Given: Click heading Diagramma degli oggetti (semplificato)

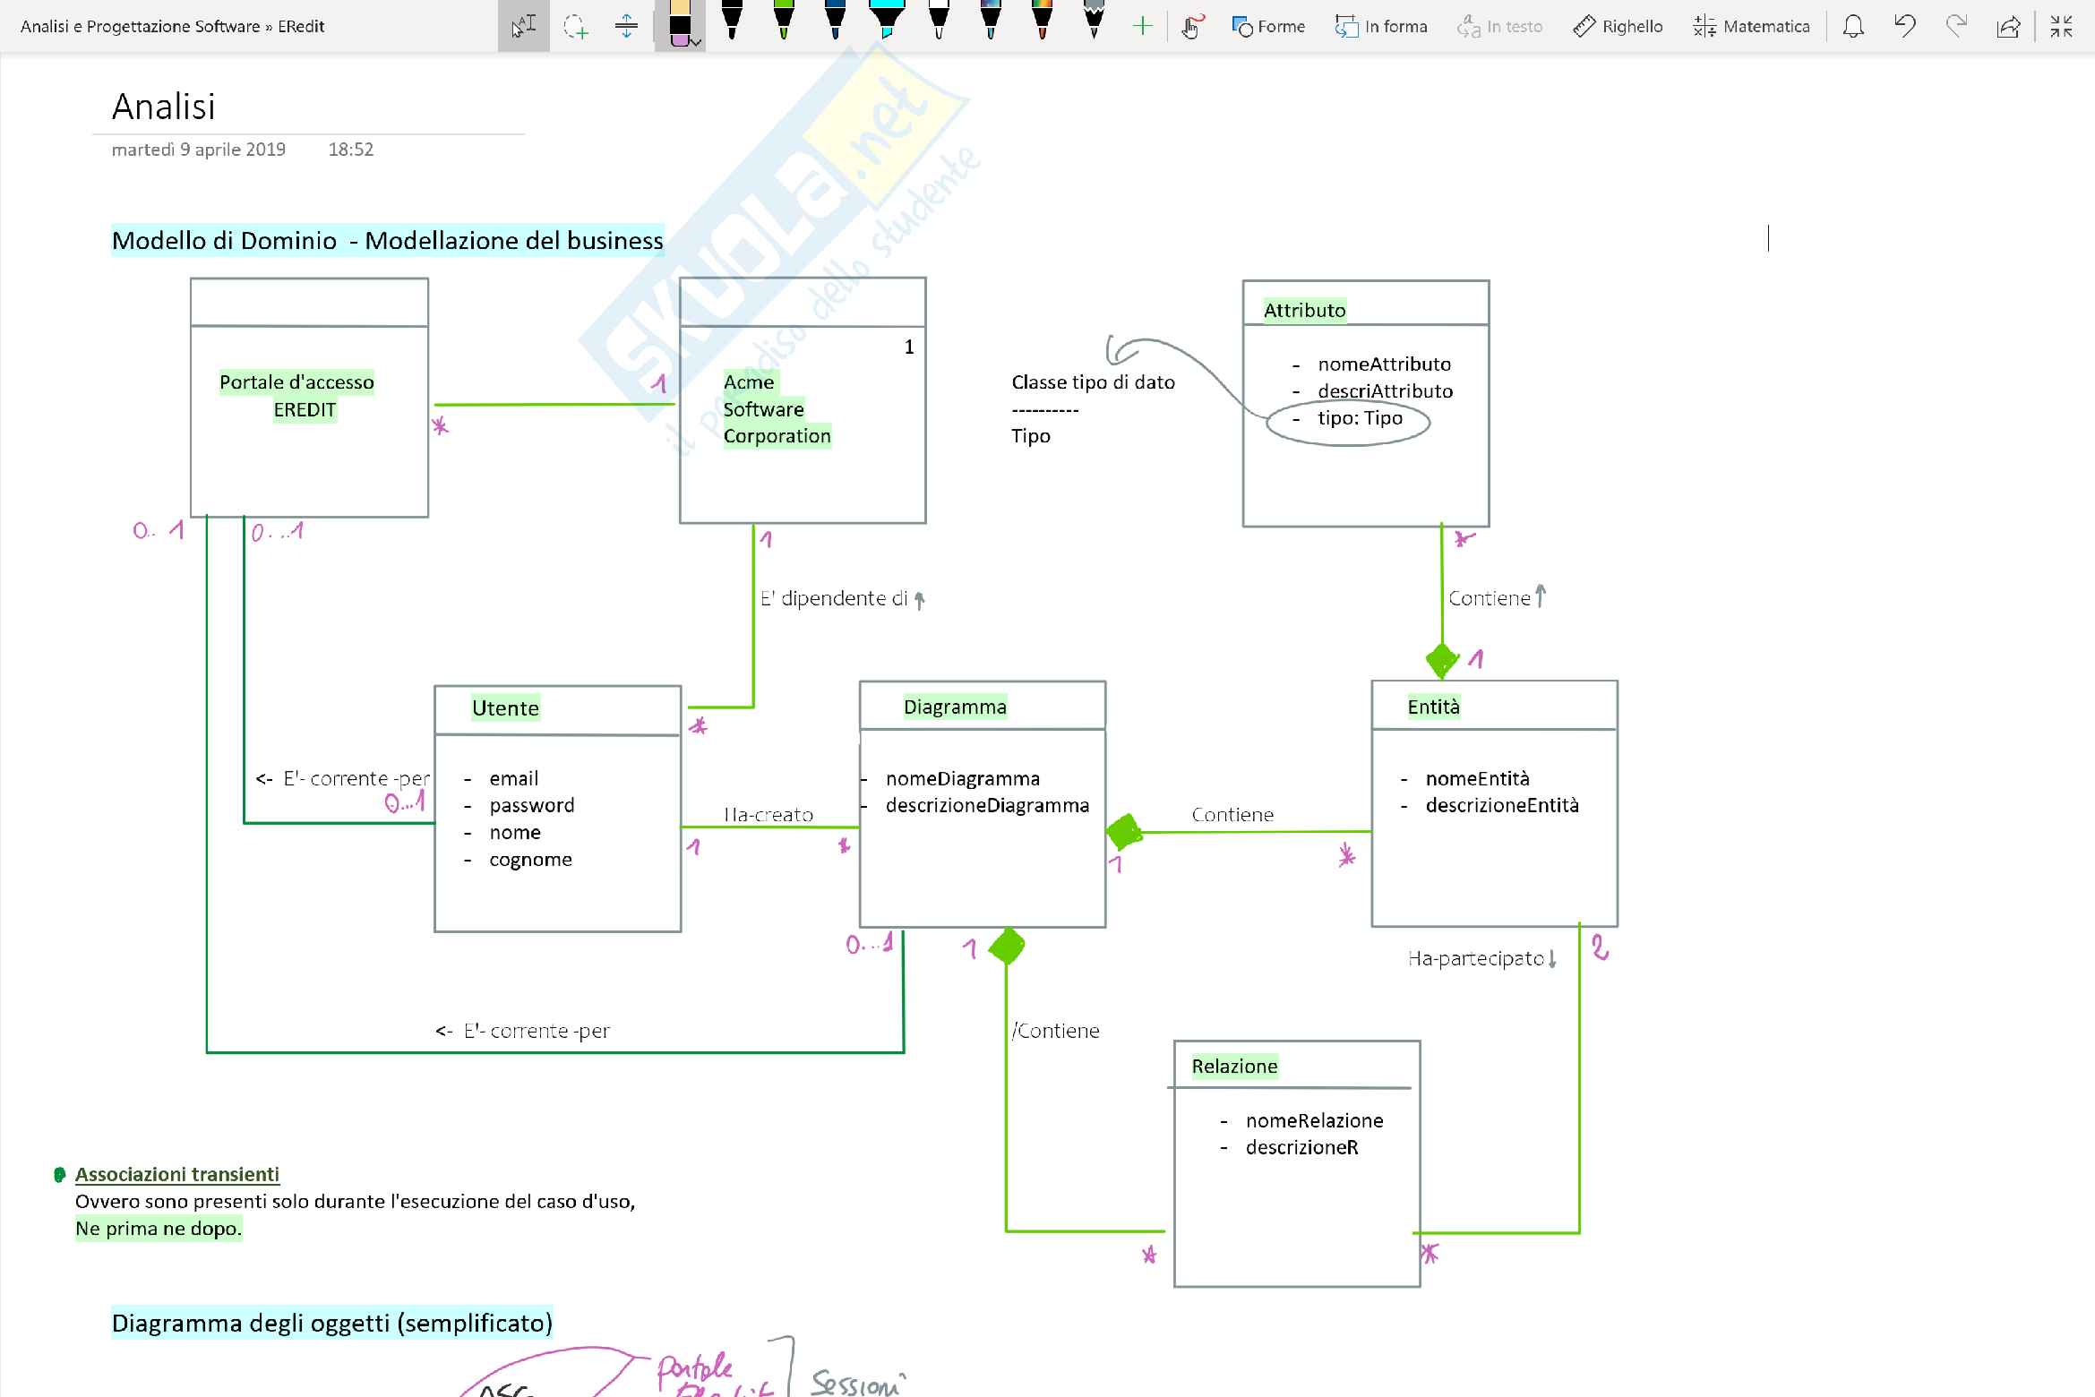Looking at the screenshot, I should click(x=332, y=1323).
